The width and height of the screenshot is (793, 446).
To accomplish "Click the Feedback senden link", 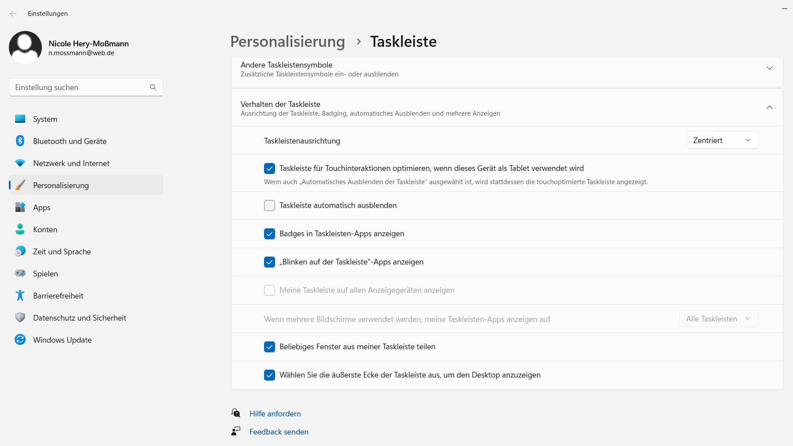I will 279,431.
